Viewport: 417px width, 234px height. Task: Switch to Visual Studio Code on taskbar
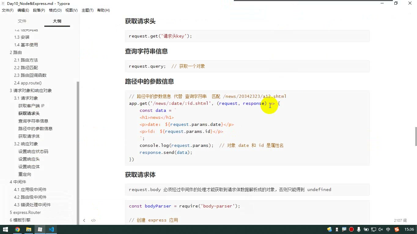(51, 229)
